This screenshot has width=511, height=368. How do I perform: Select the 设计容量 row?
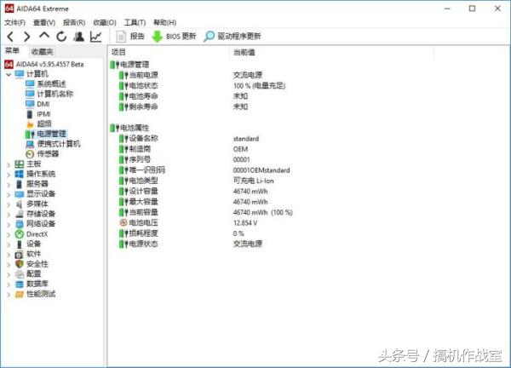(193, 192)
